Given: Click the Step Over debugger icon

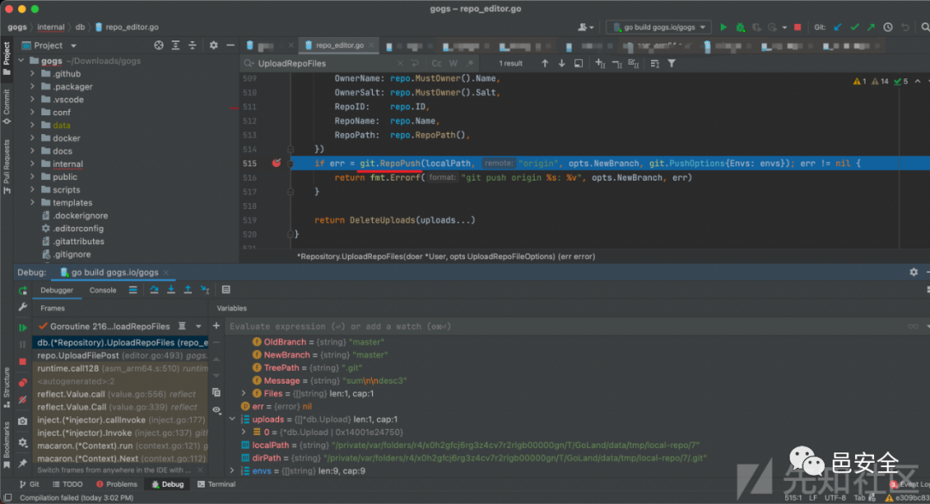Looking at the screenshot, I should tap(153, 291).
